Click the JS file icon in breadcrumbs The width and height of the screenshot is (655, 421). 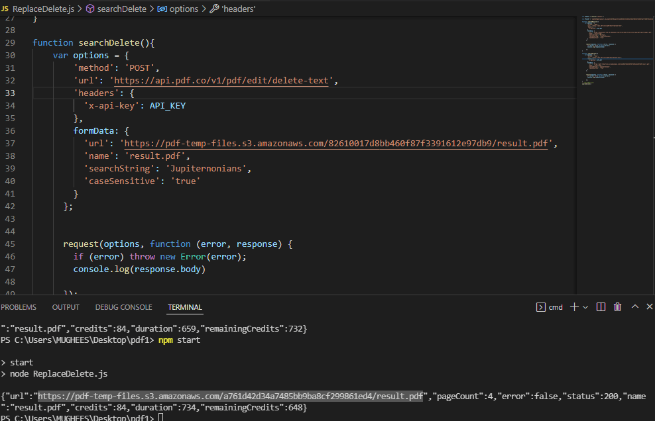pyautogui.click(x=5, y=9)
